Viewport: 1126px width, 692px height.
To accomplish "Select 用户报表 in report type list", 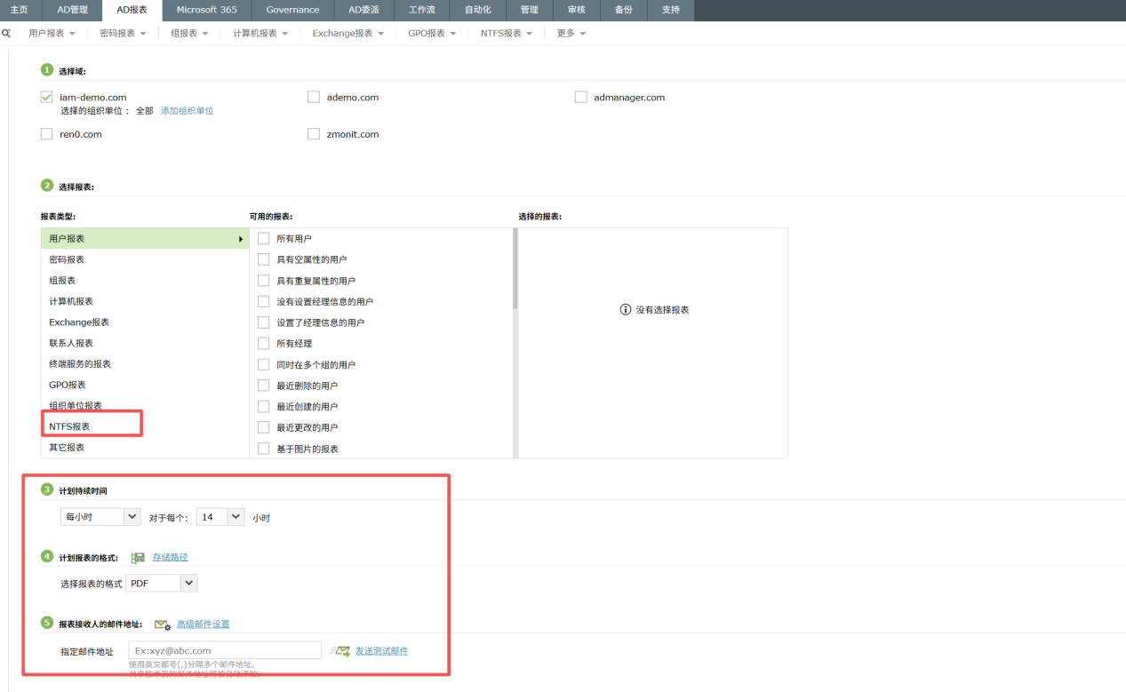I will pyautogui.click(x=145, y=239).
